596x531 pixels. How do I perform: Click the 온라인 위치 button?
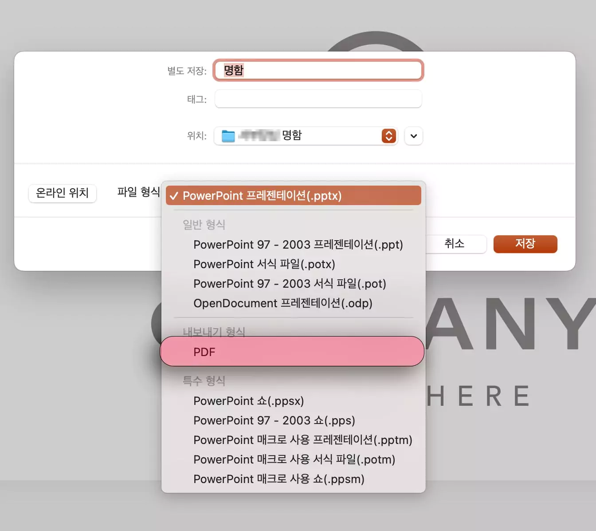63,193
